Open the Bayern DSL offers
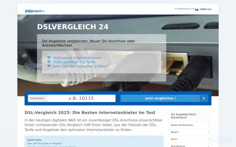 click(190, 132)
